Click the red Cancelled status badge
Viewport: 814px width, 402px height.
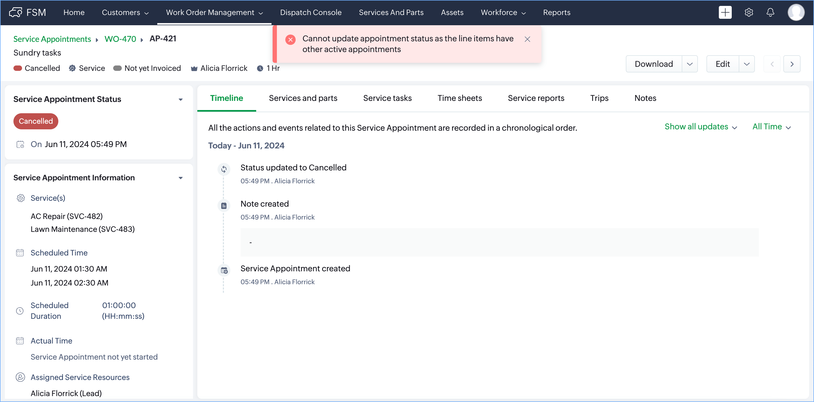[36, 121]
